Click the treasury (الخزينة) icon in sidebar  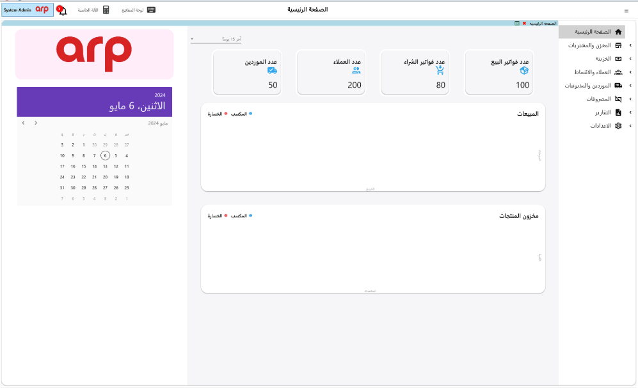pos(618,59)
